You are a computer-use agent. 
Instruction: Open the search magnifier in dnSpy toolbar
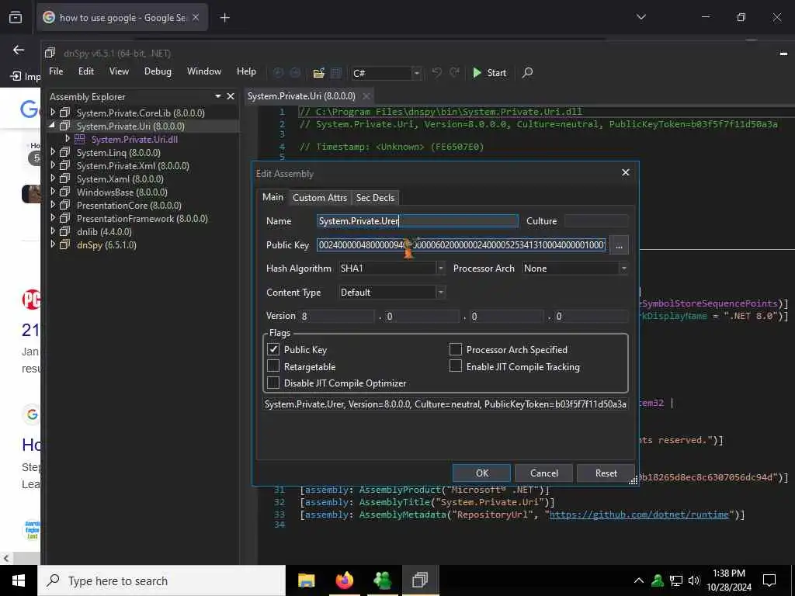(x=527, y=72)
